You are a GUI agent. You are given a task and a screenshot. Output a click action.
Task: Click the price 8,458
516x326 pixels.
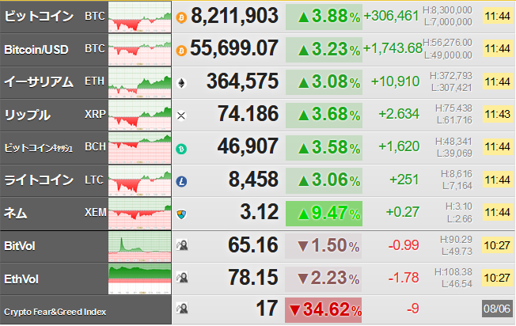tap(253, 180)
